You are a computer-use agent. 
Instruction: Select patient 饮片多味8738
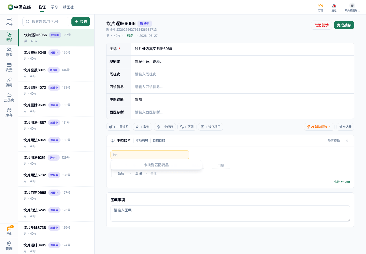56,230
